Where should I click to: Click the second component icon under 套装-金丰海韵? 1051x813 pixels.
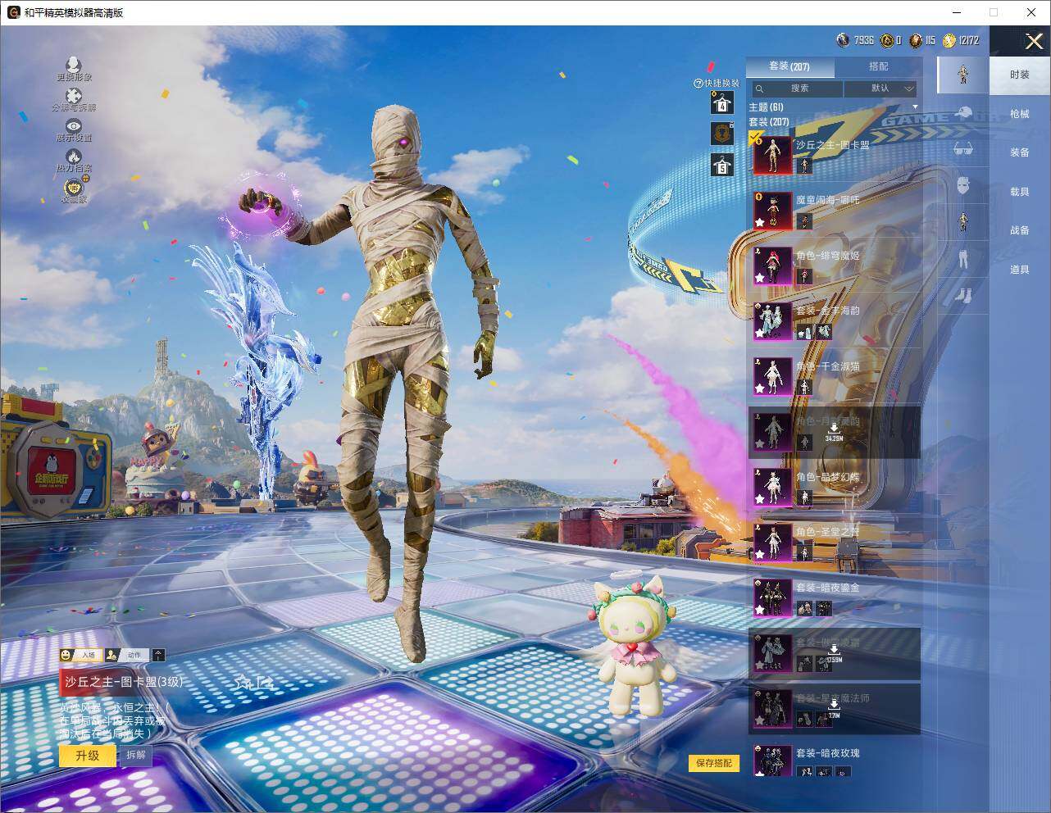(824, 332)
